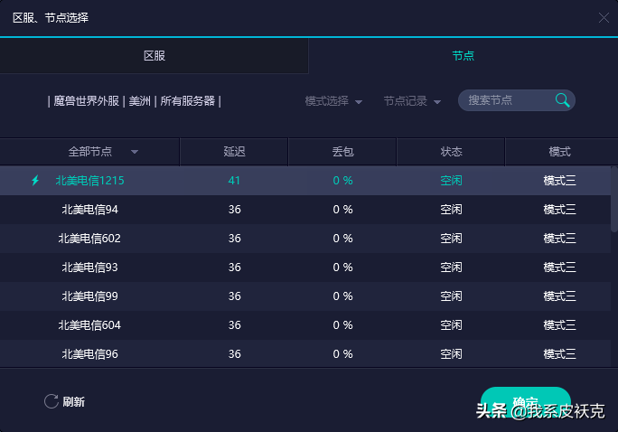Click packet loss 0 % for 北美电信602
The image size is (618, 432).
pyautogui.click(x=342, y=239)
